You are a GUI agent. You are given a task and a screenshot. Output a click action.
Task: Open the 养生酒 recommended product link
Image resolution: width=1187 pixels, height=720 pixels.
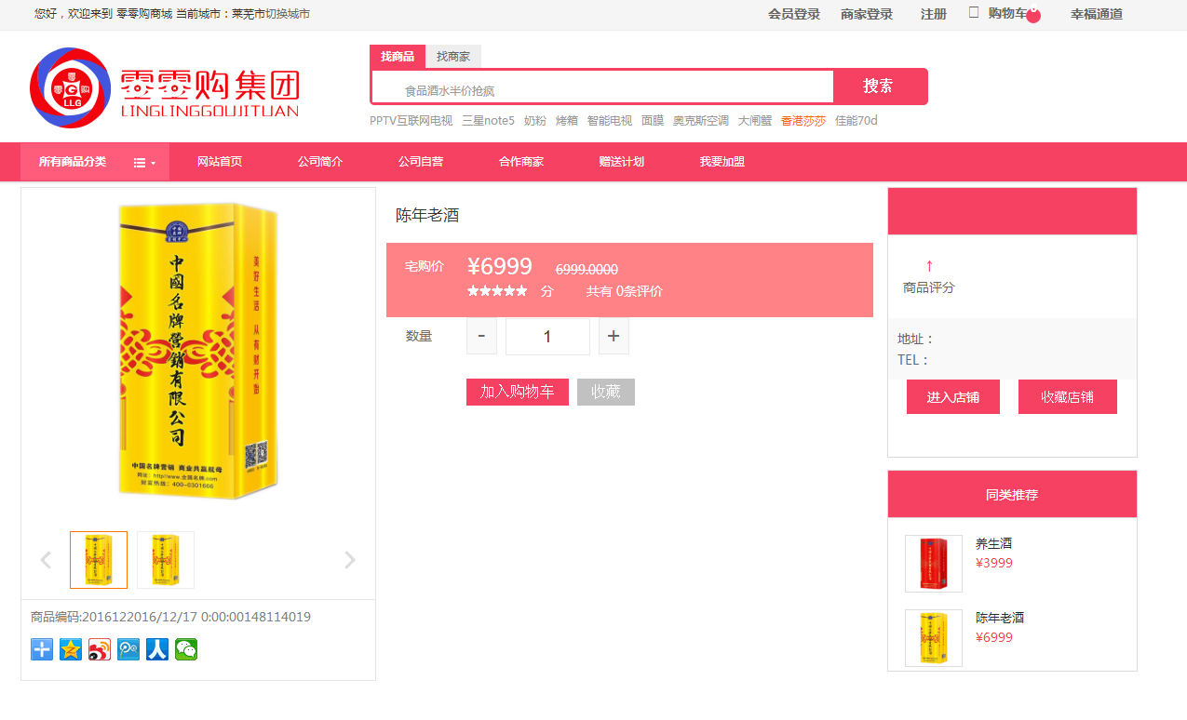click(993, 543)
